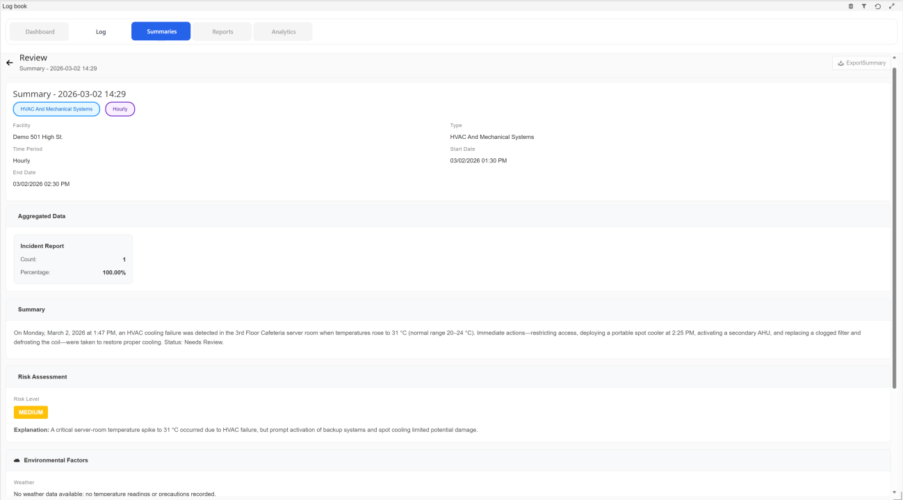Click the delete (trash) icon in the header

point(850,6)
